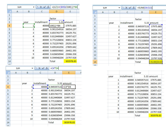The image size is (166, 127).
Task: Select column A header in top-left sheet
Action: click(17, 12)
